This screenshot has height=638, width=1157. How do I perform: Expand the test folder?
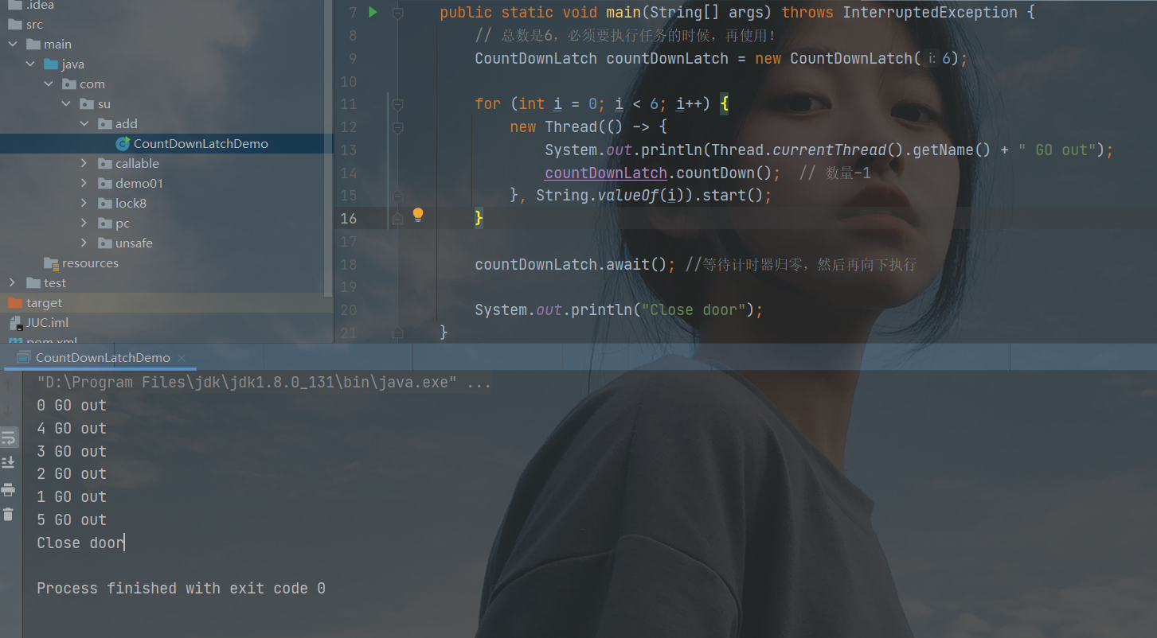tap(13, 283)
